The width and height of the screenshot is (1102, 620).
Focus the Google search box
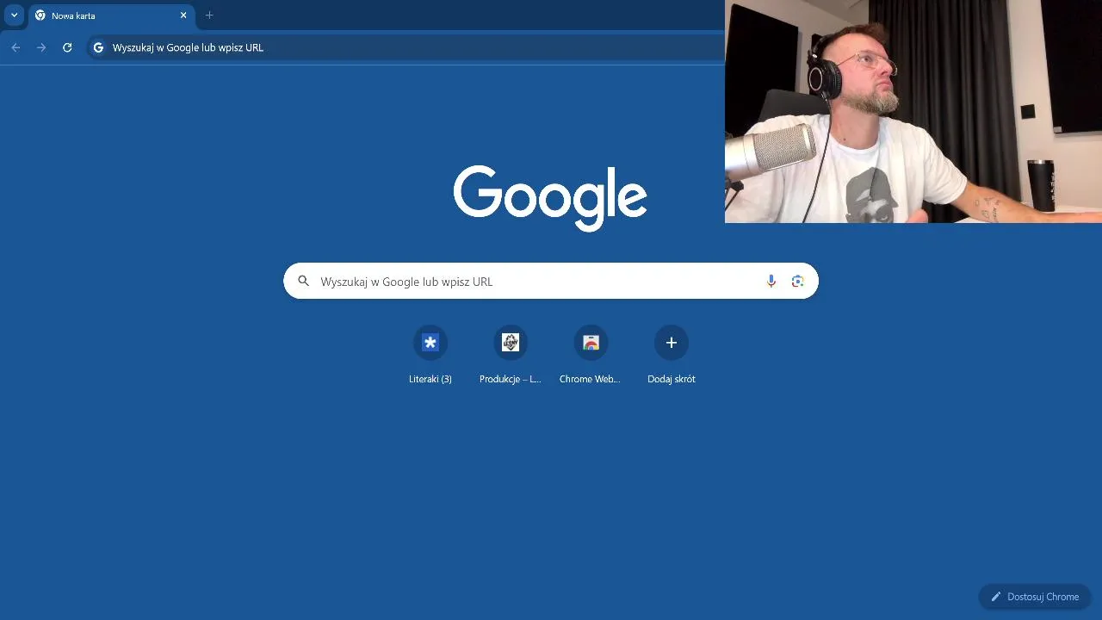click(551, 281)
